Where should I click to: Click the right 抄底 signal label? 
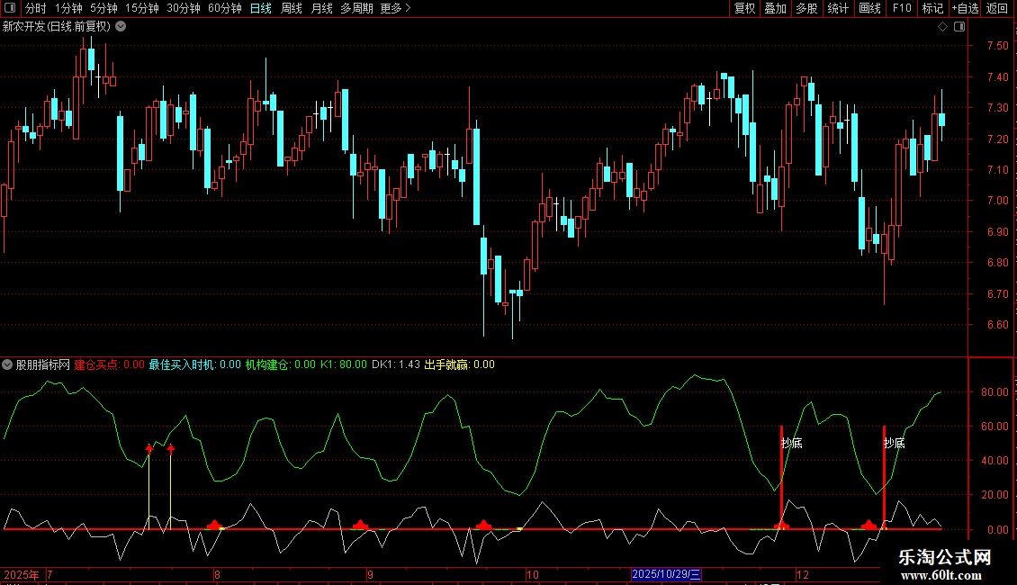point(895,443)
